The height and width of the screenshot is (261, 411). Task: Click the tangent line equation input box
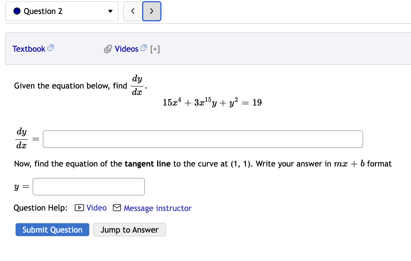tap(88, 186)
